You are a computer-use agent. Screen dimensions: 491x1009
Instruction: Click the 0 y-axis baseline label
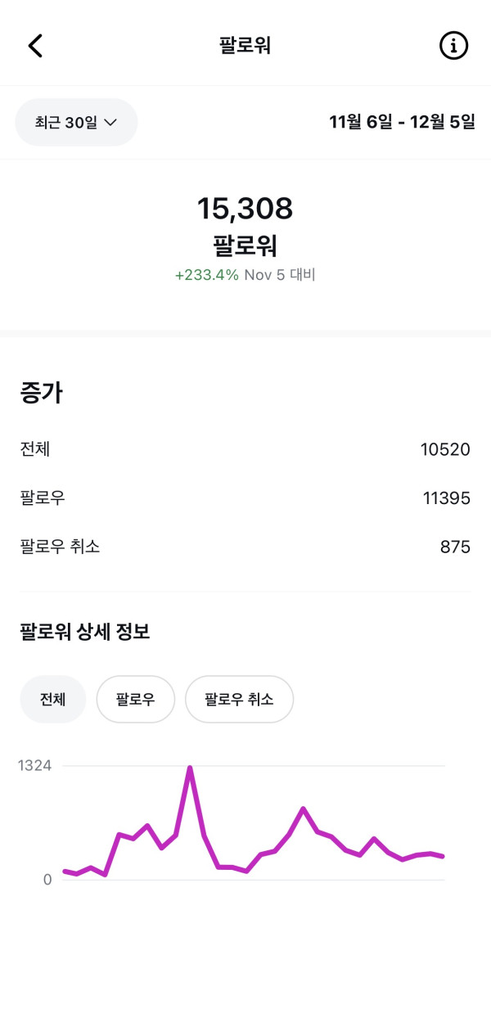[47, 880]
